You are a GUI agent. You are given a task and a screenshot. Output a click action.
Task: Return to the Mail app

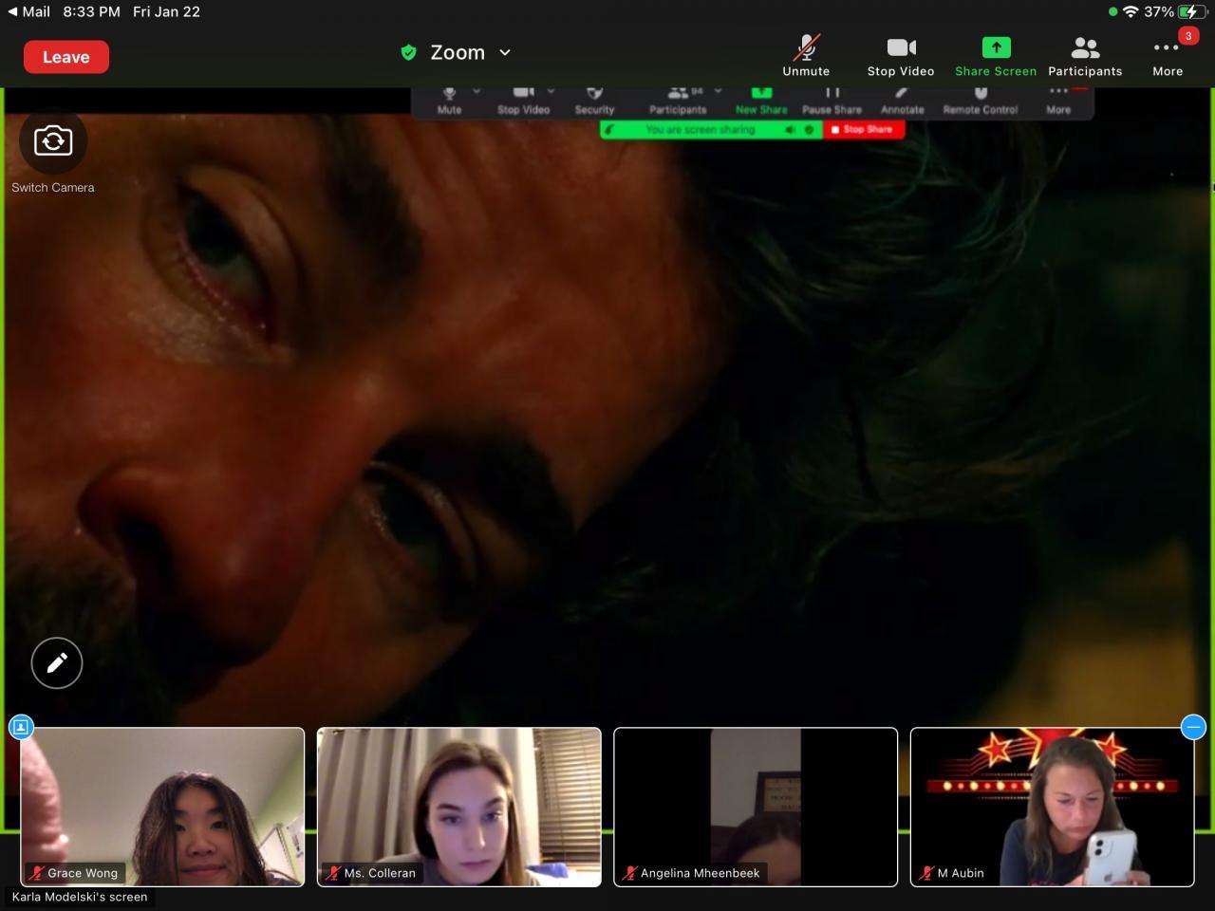coord(29,11)
